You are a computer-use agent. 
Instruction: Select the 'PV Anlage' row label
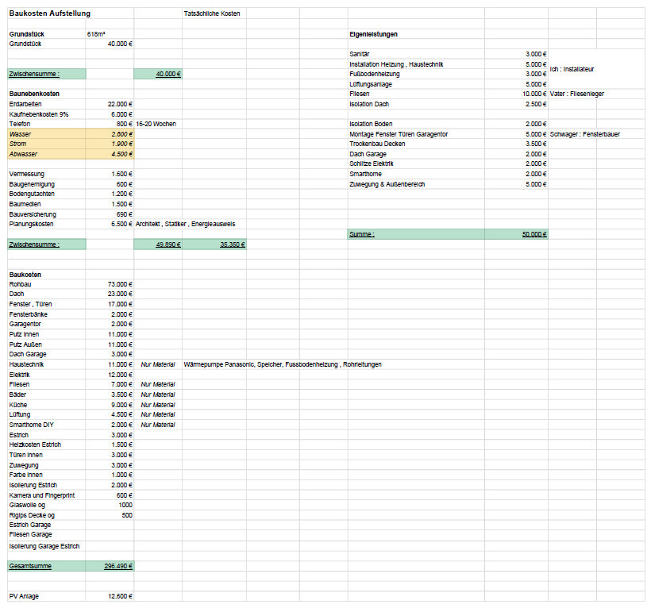pos(24,596)
